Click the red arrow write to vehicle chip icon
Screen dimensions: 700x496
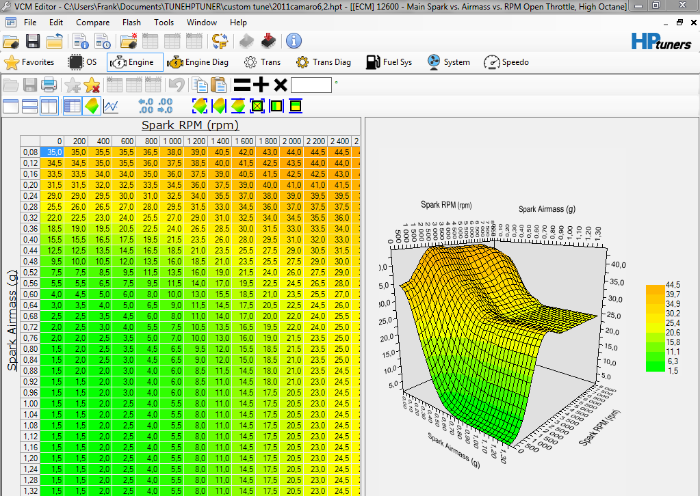[268, 42]
